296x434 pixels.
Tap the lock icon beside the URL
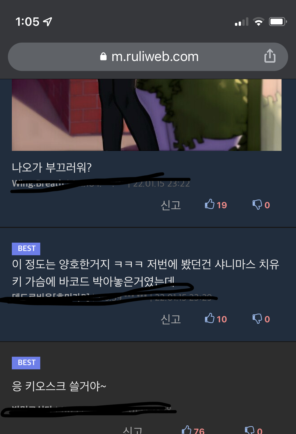103,57
